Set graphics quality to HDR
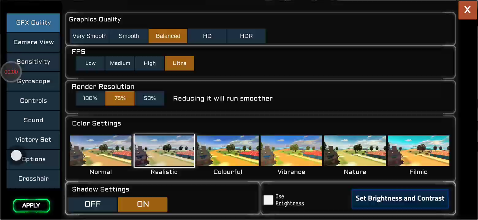Screen dimensions: 478x220 click(246, 36)
